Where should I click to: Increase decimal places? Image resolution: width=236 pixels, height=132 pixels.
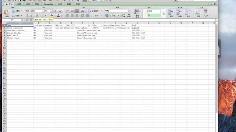click(x=124, y=15)
